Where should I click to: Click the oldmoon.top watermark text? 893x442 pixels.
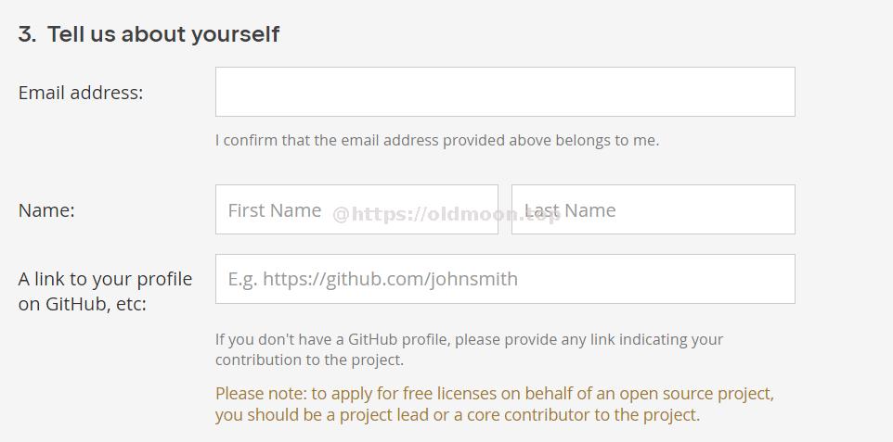coord(446,214)
